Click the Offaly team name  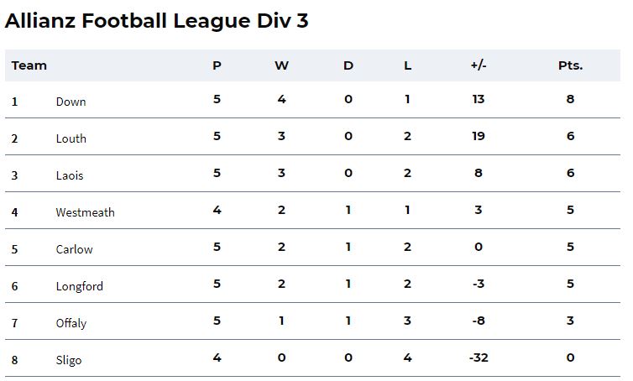71,323
